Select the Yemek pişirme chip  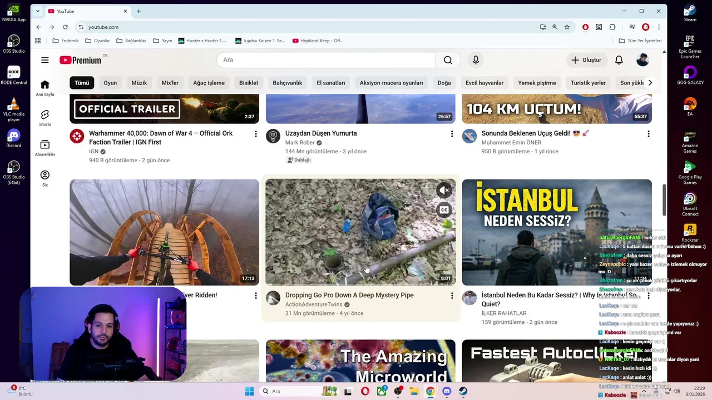(x=537, y=83)
